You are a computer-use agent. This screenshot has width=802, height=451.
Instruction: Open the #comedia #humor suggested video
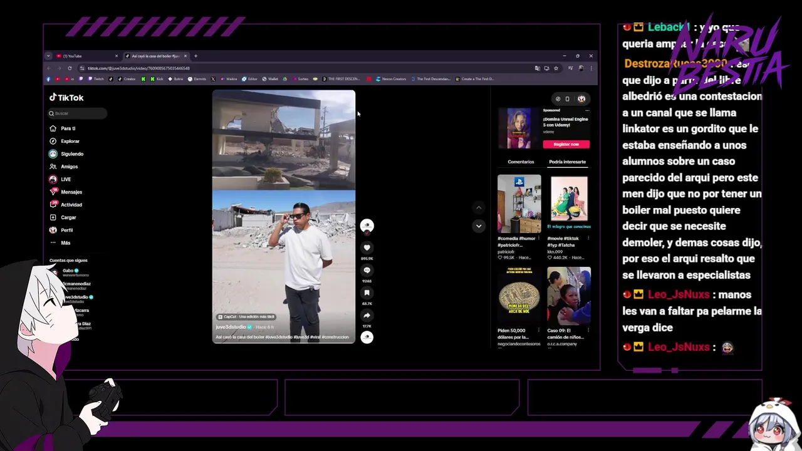[x=519, y=204]
